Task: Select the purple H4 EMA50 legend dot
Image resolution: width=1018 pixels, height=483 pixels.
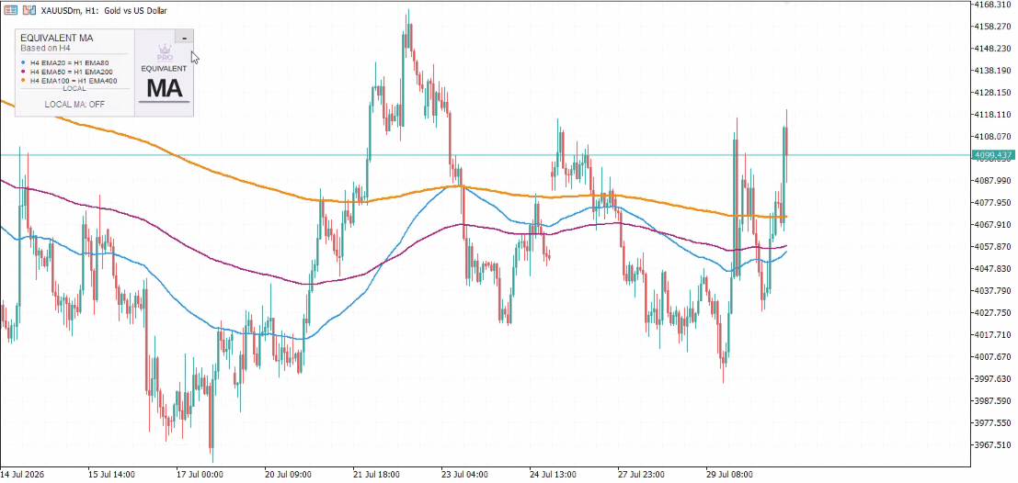Action: pyautogui.click(x=23, y=72)
